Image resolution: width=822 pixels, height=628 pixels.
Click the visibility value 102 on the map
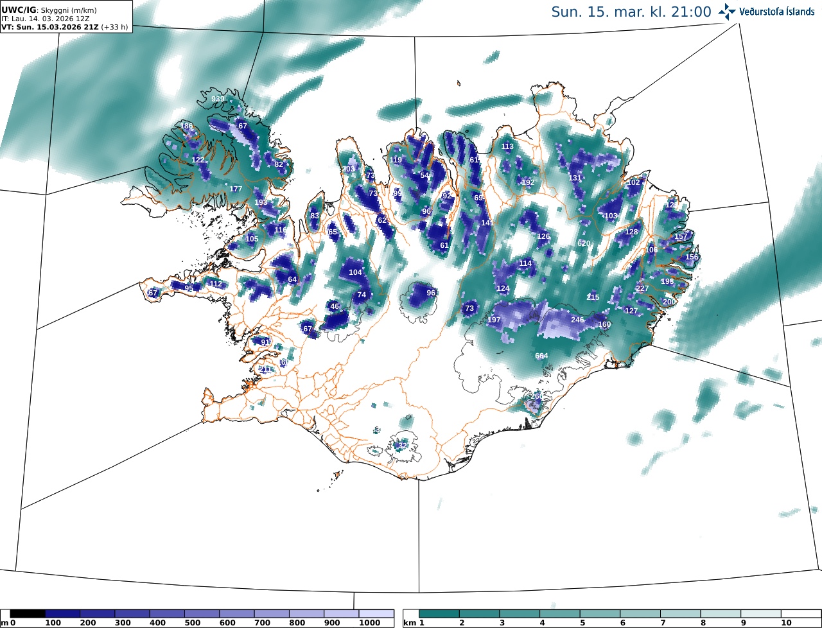tap(634, 182)
